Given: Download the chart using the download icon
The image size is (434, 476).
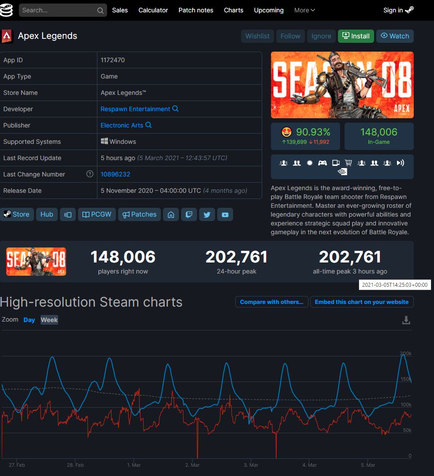Looking at the screenshot, I should (406, 320).
